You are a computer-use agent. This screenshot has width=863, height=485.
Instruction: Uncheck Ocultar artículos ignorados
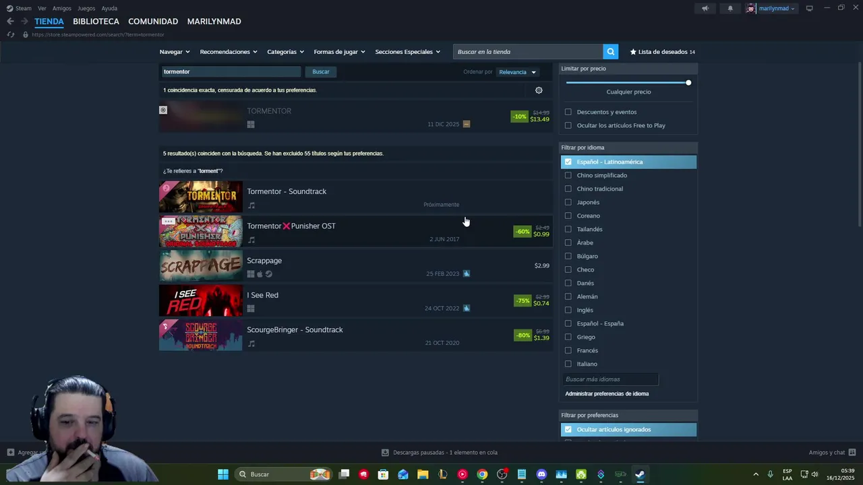point(568,429)
